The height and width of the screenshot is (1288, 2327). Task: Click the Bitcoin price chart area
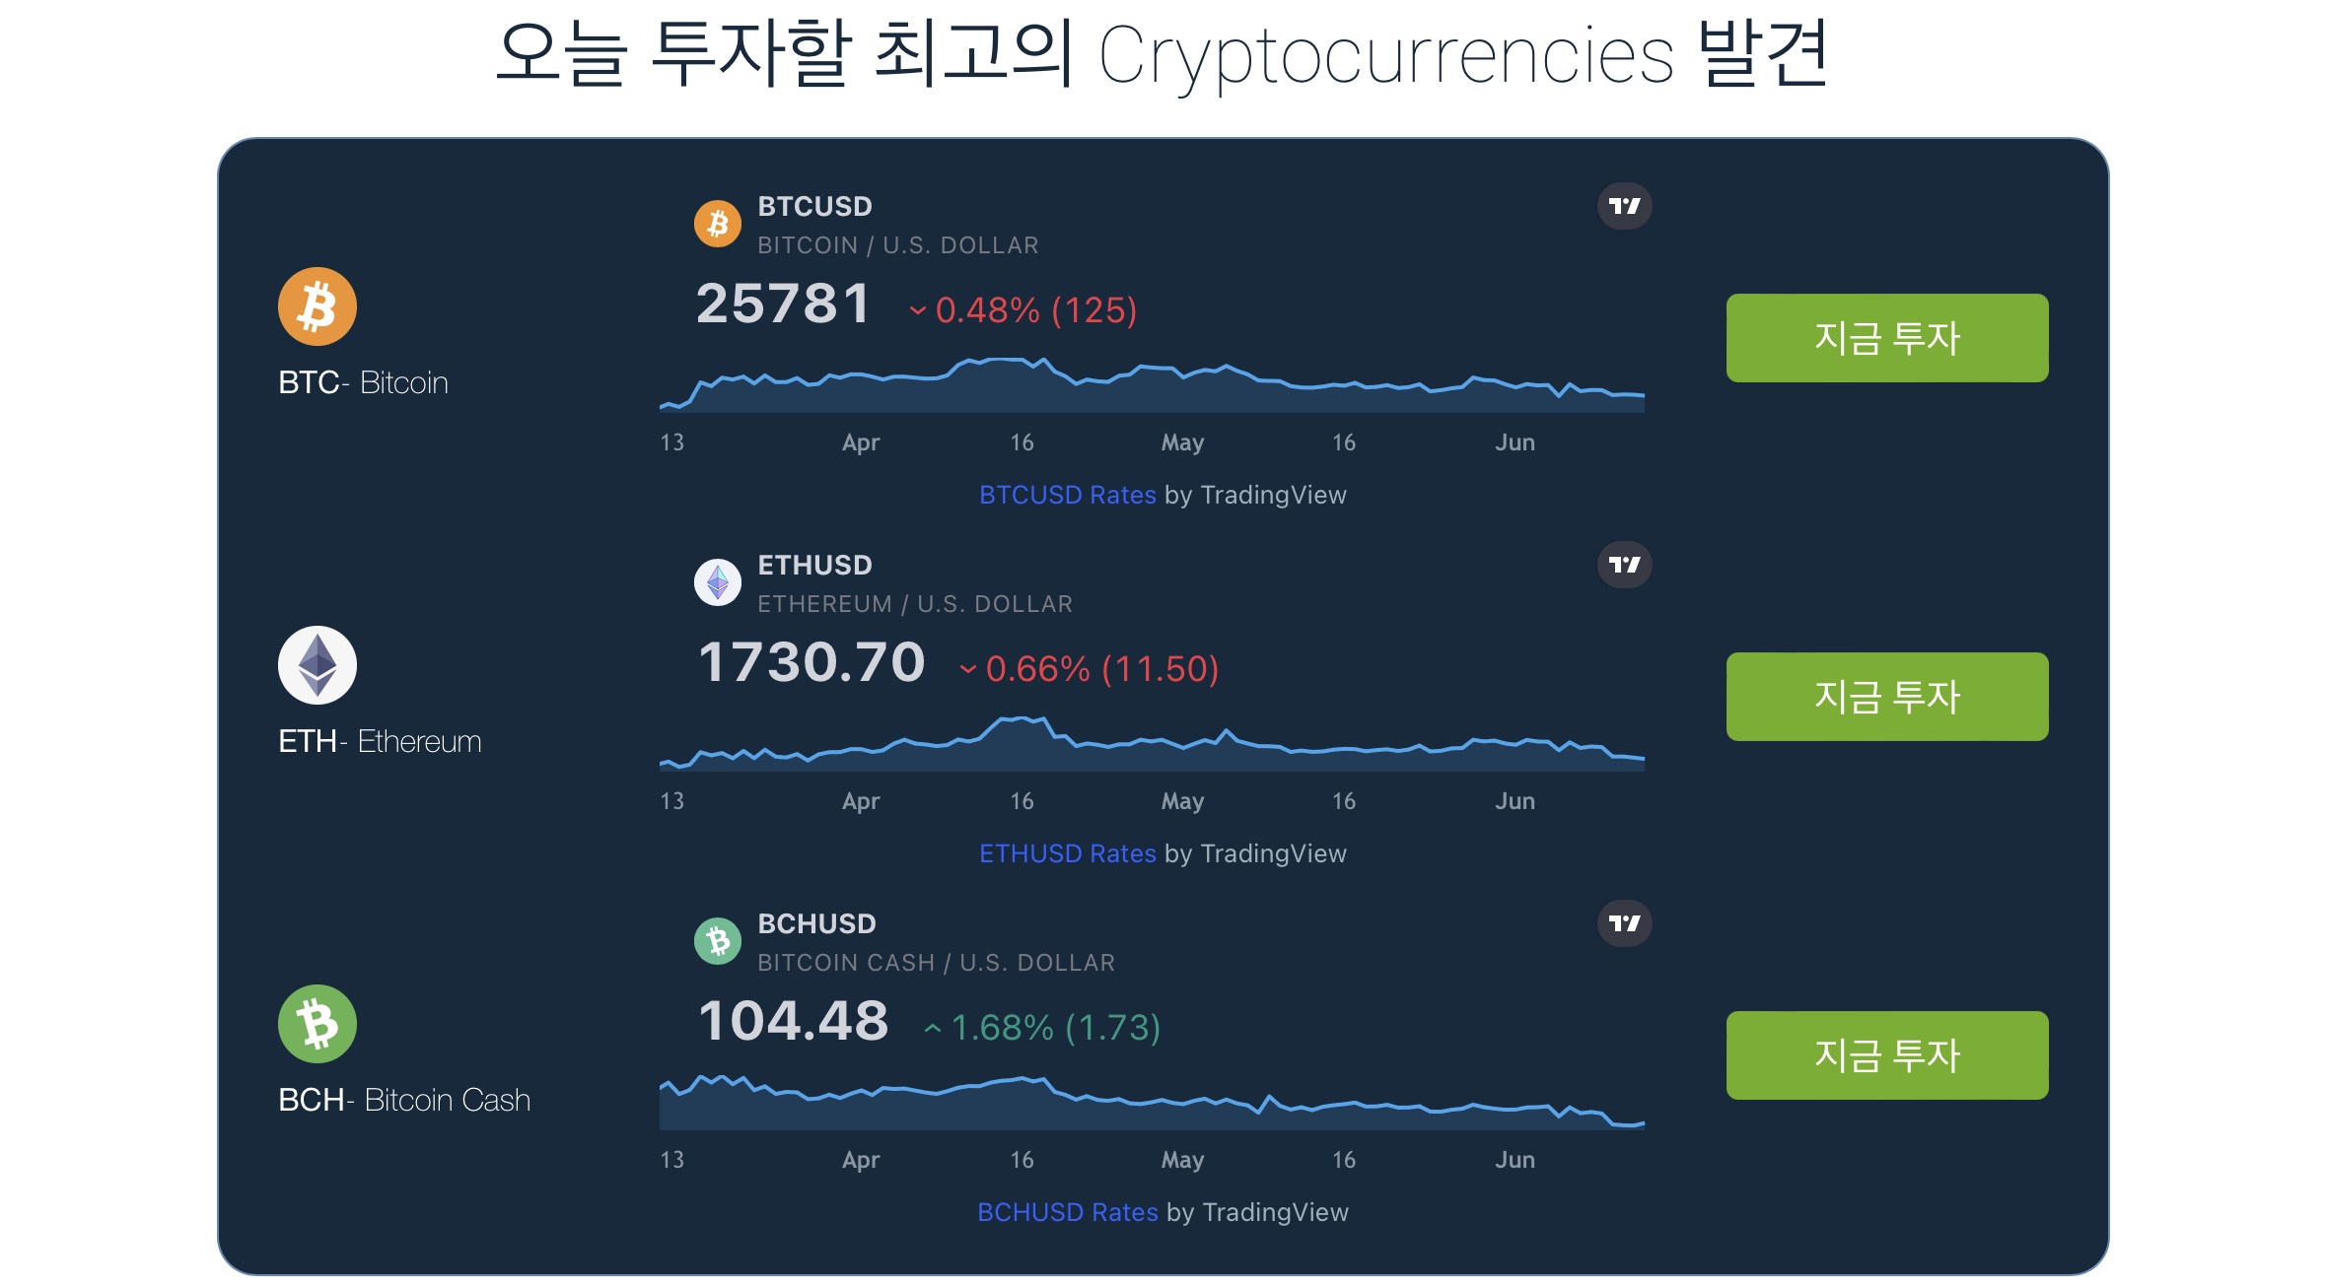click(1152, 384)
